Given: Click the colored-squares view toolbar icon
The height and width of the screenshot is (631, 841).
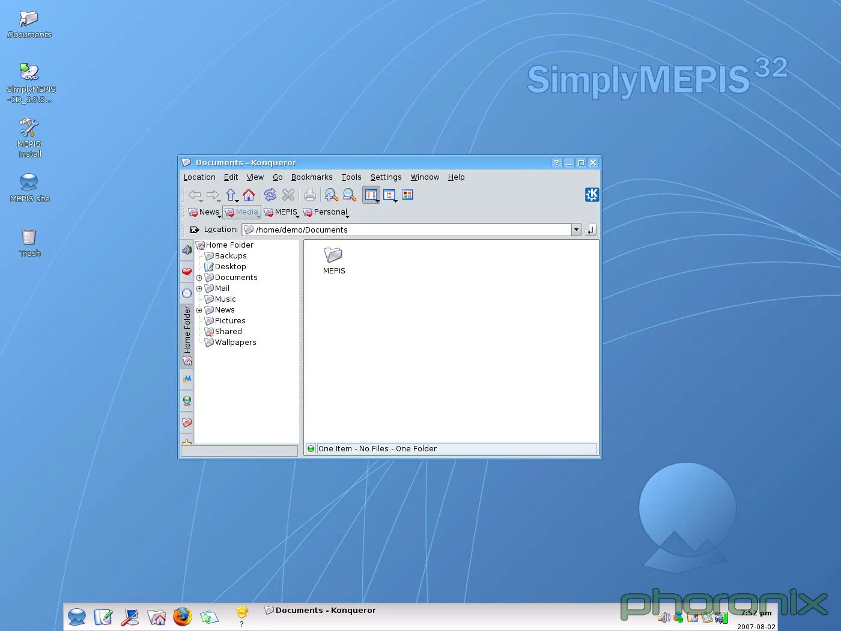Looking at the screenshot, I should [x=408, y=195].
